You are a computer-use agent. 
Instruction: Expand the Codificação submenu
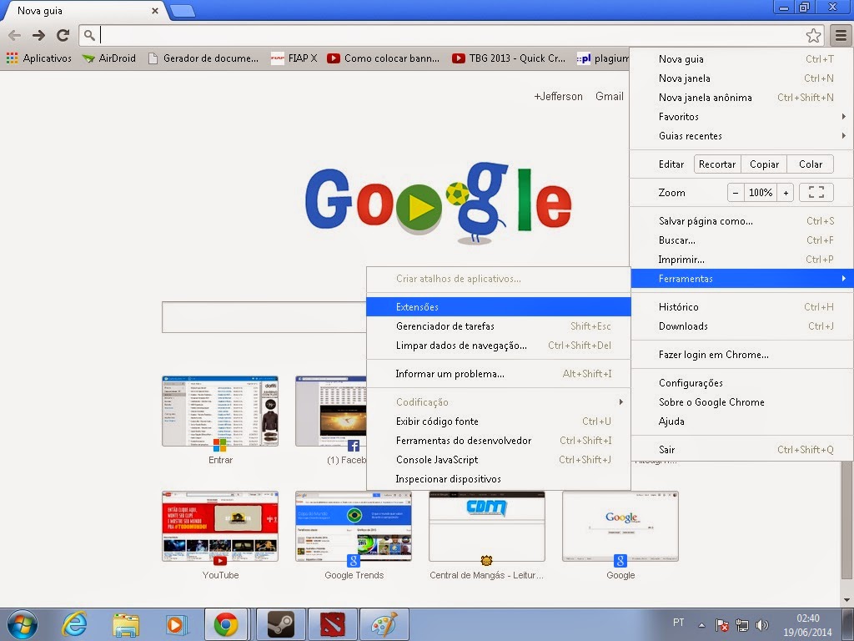click(499, 402)
